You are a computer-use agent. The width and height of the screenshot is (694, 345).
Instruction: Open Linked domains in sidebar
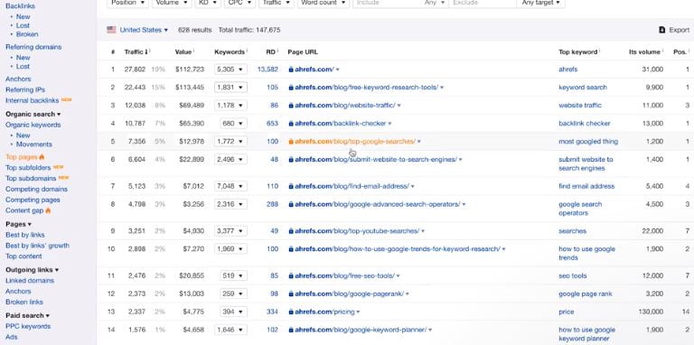click(30, 280)
